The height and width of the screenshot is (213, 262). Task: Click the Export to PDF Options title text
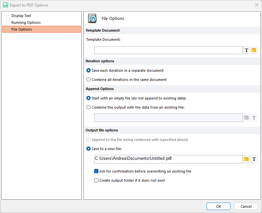29,5
